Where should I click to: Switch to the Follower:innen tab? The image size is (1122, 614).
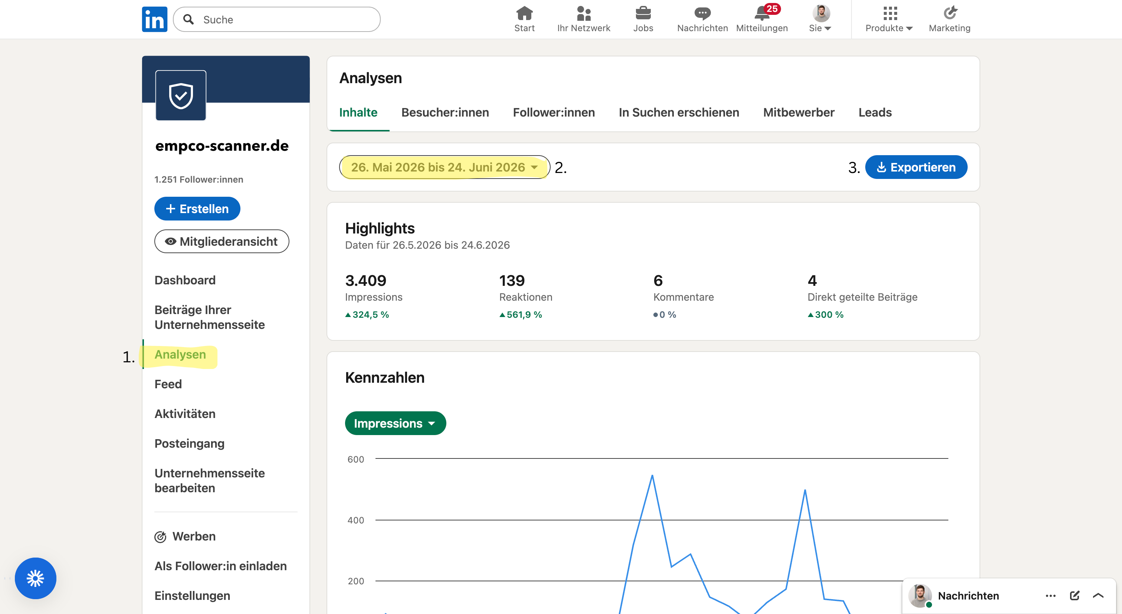coord(554,112)
